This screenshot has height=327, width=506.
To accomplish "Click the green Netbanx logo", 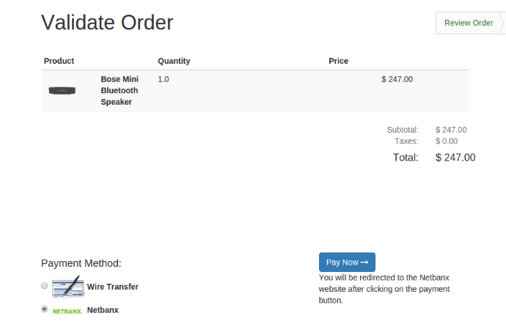I will [x=67, y=311].
